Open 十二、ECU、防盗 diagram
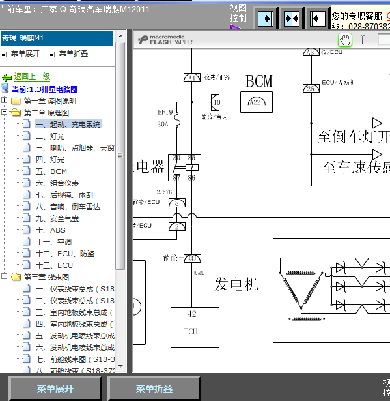The width and height of the screenshot is (390, 401). (65, 254)
